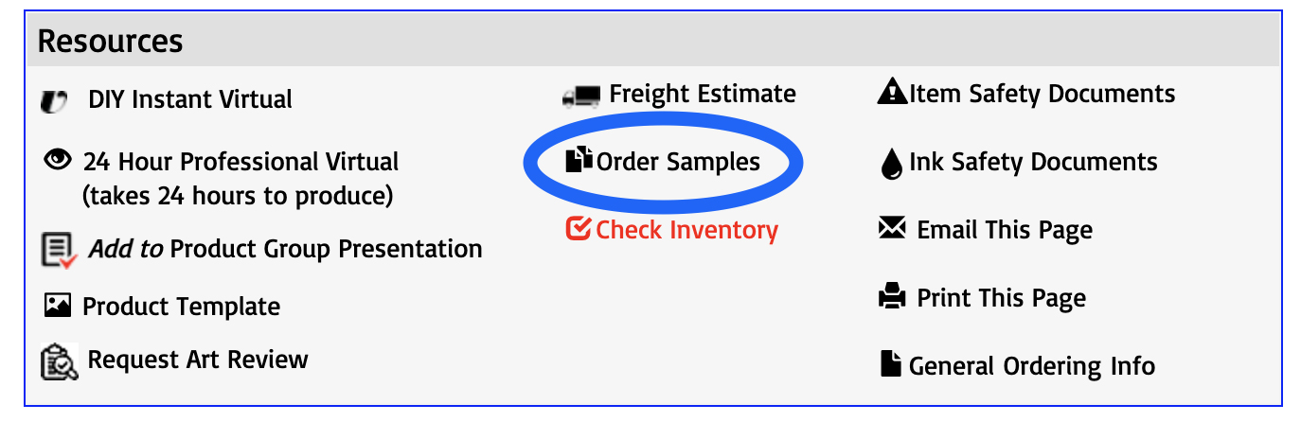The width and height of the screenshot is (1301, 422).
Task: Click the Product Group Presentation icon
Action: click(59, 251)
